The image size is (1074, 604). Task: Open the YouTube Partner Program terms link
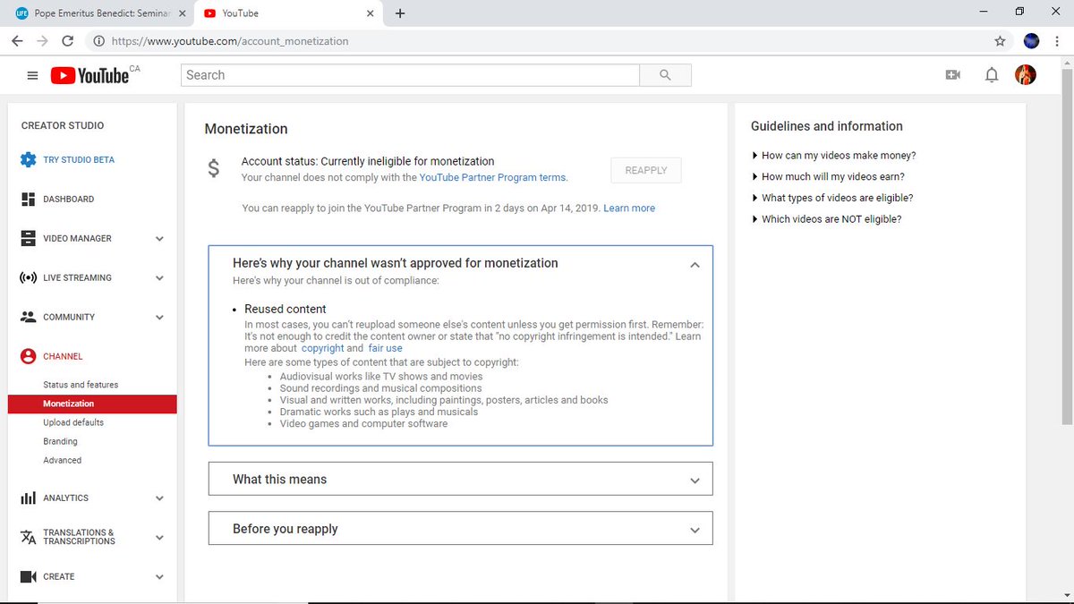pos(492,177)
